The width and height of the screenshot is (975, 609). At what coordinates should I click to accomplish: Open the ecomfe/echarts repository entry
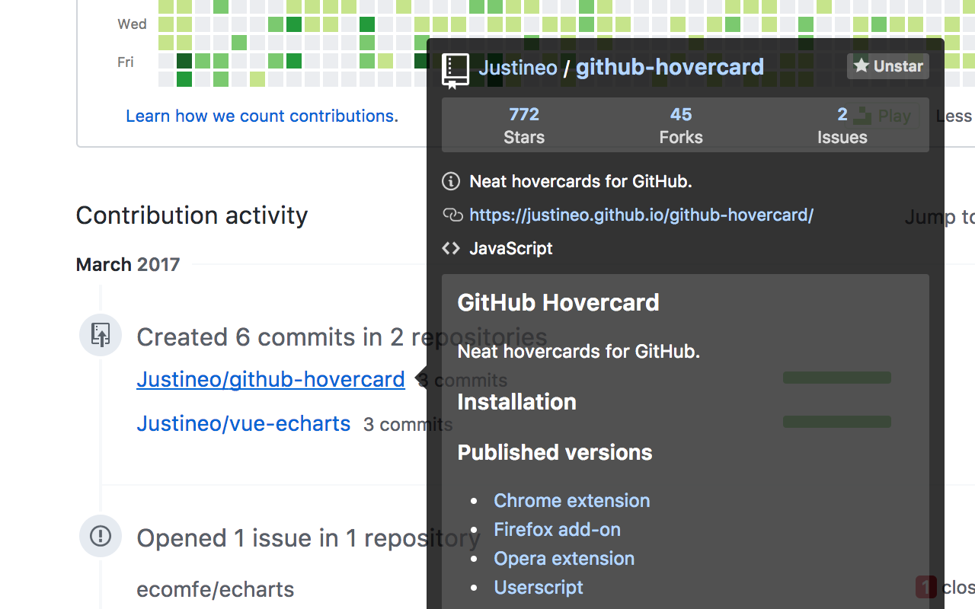click(216, 589)
